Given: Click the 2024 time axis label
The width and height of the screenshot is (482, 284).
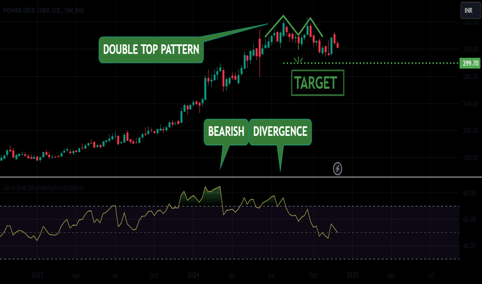Looking at the screenshot, I should coord(193,275).
